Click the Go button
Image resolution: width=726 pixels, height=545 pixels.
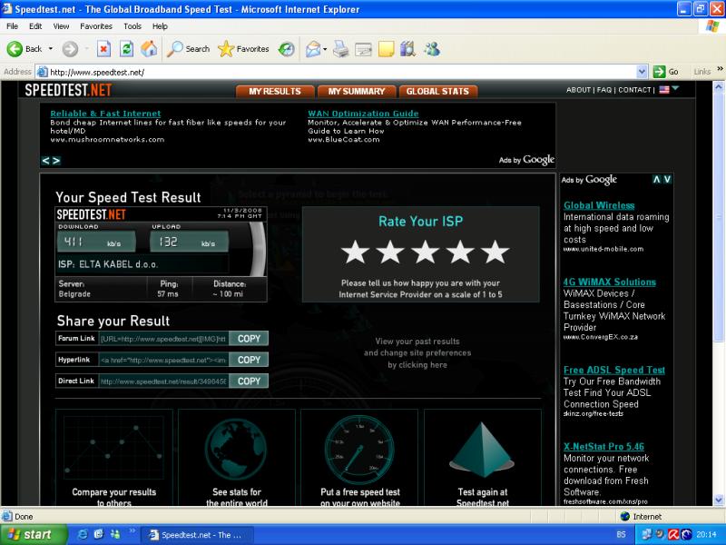point(666,72)
